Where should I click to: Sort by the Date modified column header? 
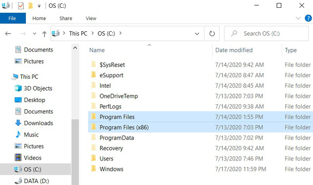tap(234, 50)
